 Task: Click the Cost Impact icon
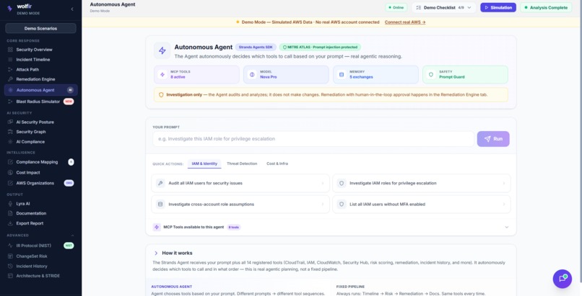[10, 172]
